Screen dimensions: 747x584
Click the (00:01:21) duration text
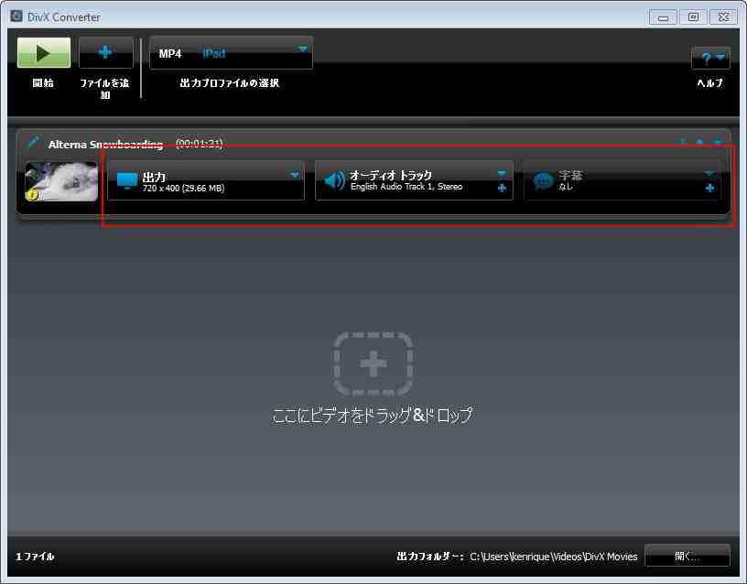[x=200, y=143]
